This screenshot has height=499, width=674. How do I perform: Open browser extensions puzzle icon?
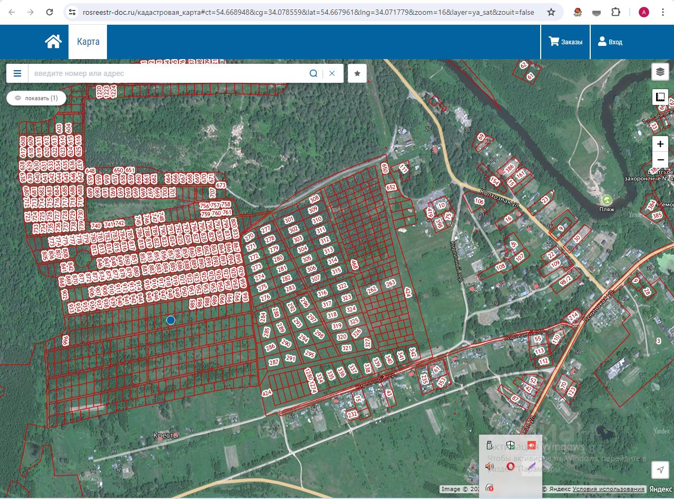(616, 12)
